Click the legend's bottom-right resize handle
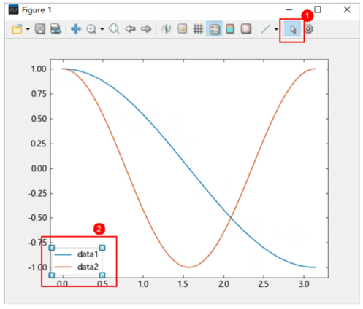The height and width of the screenshot is (309, 363). tap(102, 275)
